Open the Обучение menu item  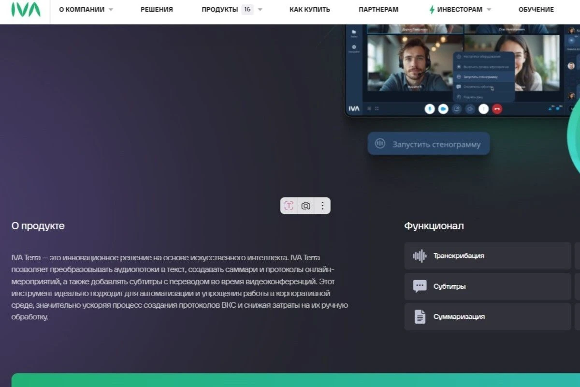coord(536,10)
